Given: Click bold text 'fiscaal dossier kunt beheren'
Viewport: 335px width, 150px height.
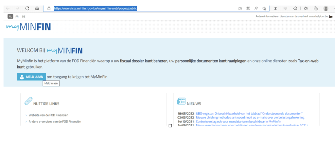Looking at the screenshot, I should tap(144, 61).
